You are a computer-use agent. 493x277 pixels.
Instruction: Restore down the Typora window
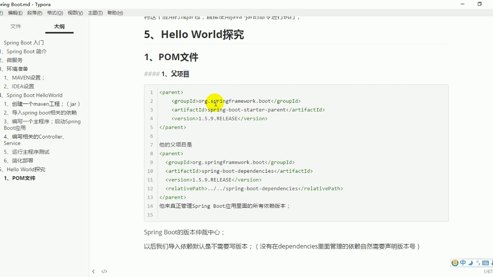[480, 4]
